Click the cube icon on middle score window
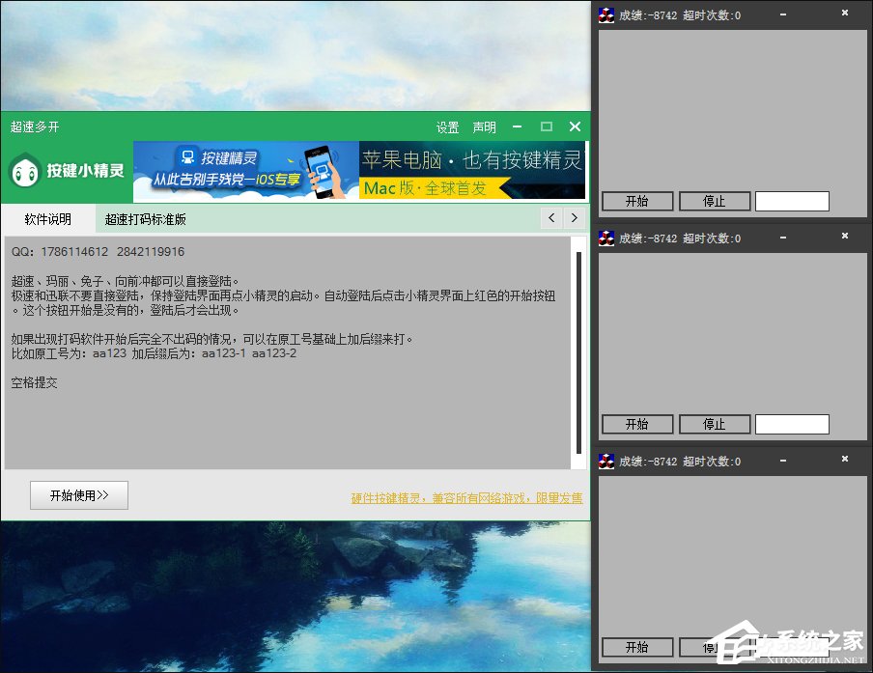The height and width of the screenshot is (673, 873). 606,238
